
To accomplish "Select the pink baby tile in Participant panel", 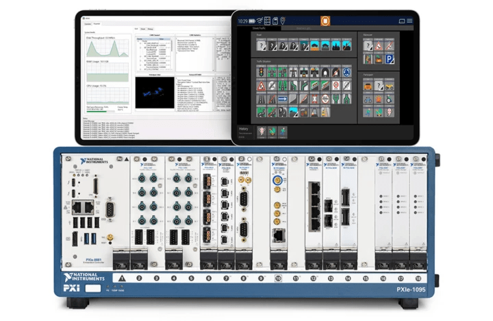I will [x=390, y=112].
